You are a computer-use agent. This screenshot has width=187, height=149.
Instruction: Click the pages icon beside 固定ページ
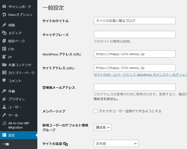(4, 41)
